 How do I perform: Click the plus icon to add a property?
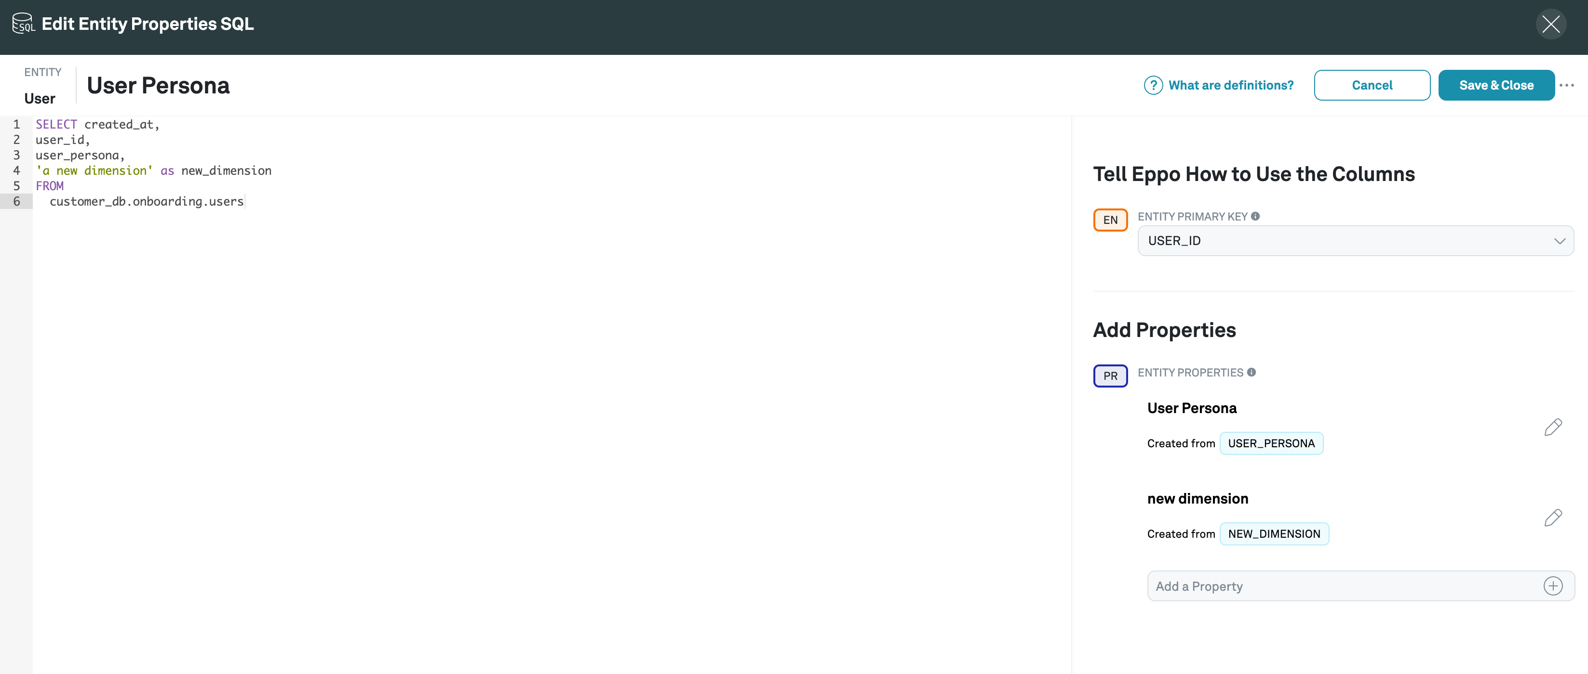tap(1553, 586)
